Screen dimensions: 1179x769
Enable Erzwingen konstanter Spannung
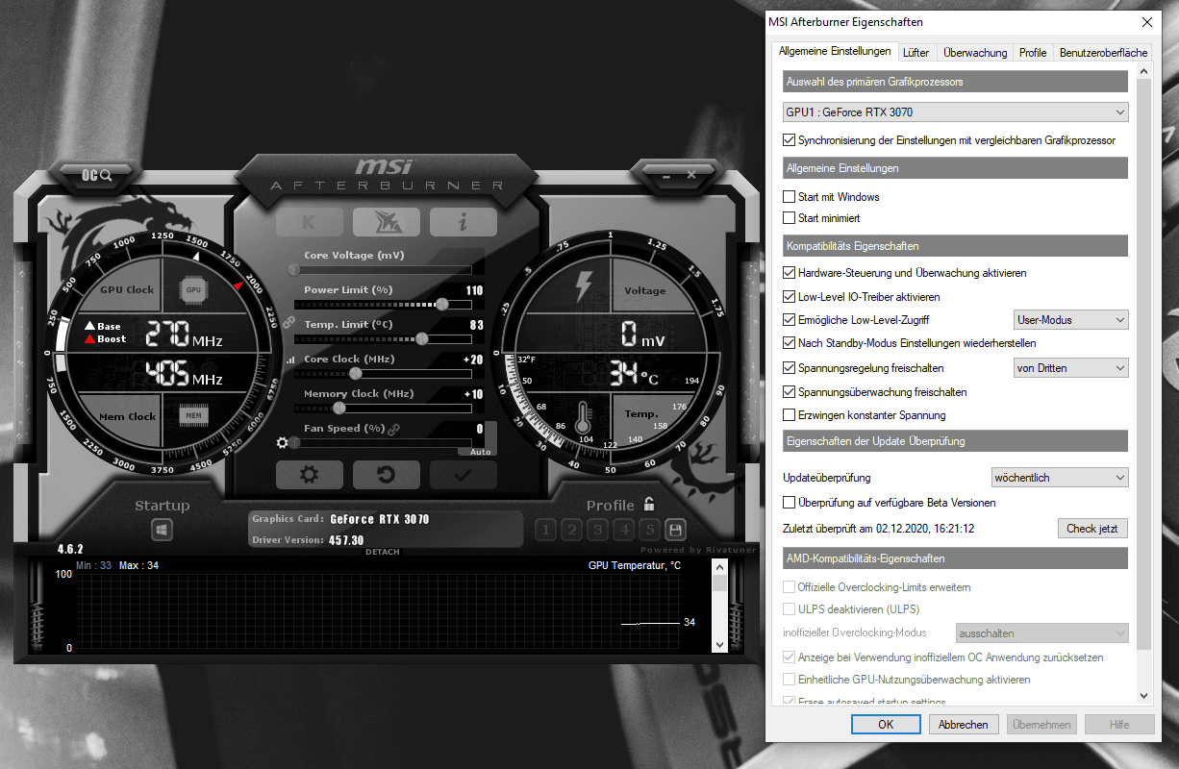[790, 415]
